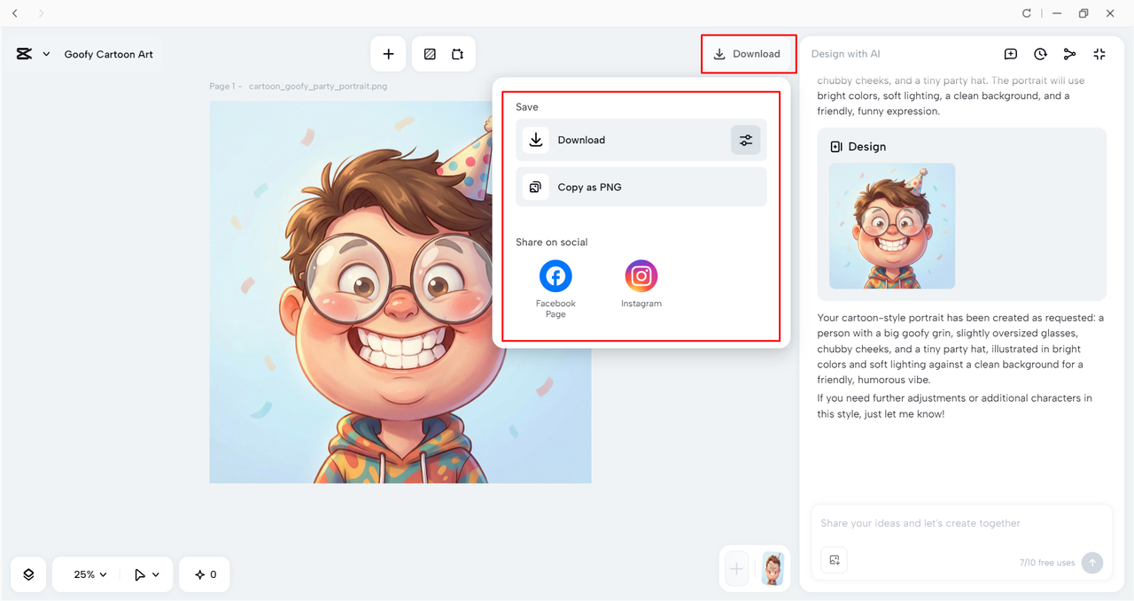Open the history clock icon in AI panel
1134x601 pixels.
point(1040,54)
